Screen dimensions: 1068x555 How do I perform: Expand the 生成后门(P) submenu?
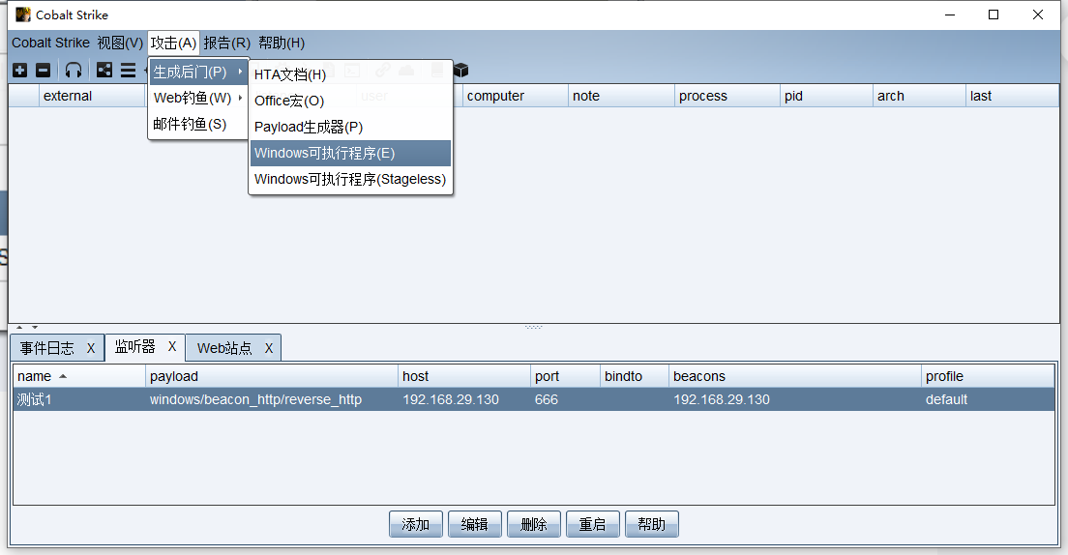point(197,72)
